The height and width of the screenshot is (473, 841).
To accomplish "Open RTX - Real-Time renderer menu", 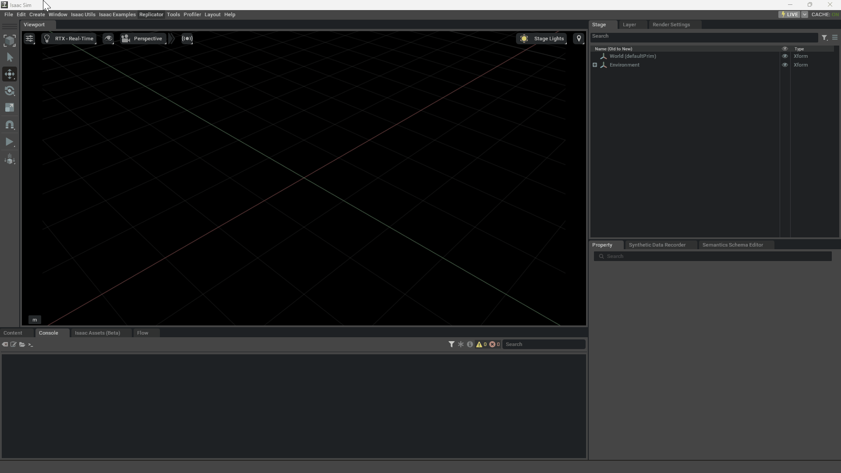I will click(x=69, y=39).
